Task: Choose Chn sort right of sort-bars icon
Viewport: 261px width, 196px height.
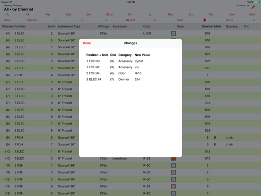Action: [x=191, y=15]
